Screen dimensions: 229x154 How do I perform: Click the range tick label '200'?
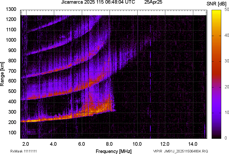click(12, 122)
